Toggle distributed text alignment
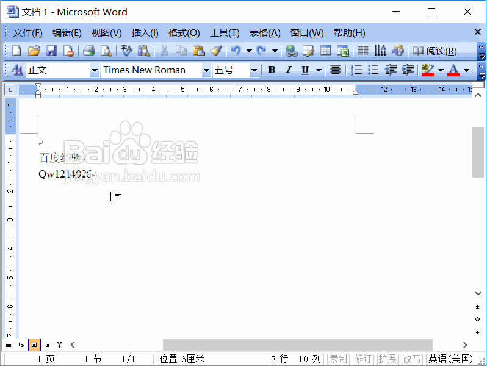 click(x=336, y=70)
